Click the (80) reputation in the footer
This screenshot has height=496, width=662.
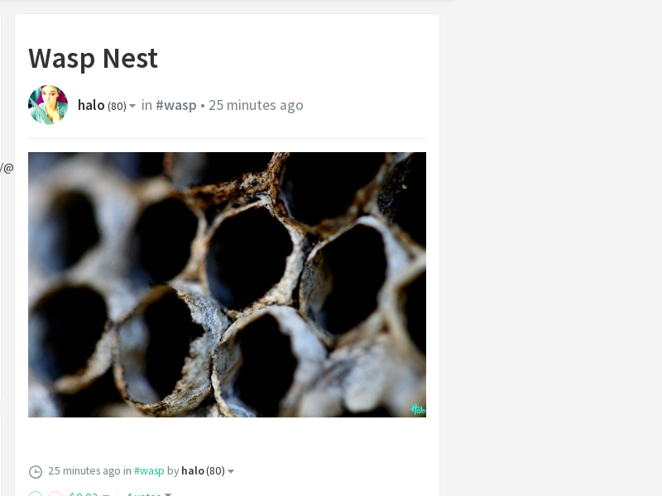pyautogui.click(x=215, y=470)
